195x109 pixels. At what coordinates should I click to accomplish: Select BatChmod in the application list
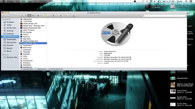[33, 48]
